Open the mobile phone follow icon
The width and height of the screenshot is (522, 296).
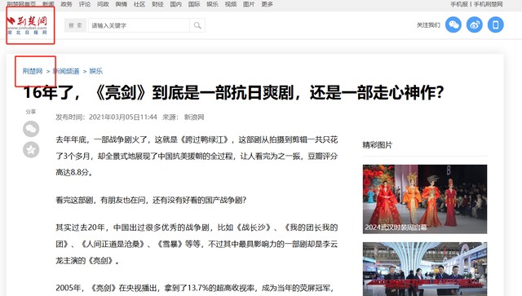(495, 24)
